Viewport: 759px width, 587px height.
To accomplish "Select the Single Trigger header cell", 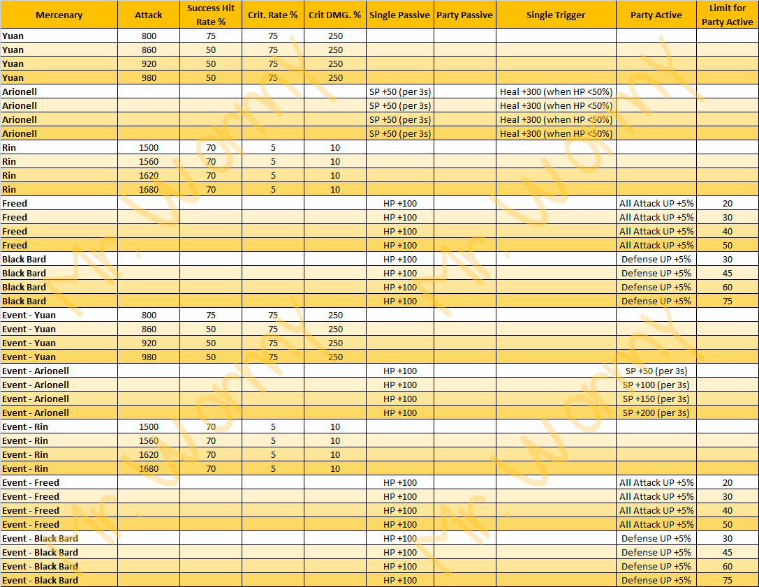I will coord(556,15).
